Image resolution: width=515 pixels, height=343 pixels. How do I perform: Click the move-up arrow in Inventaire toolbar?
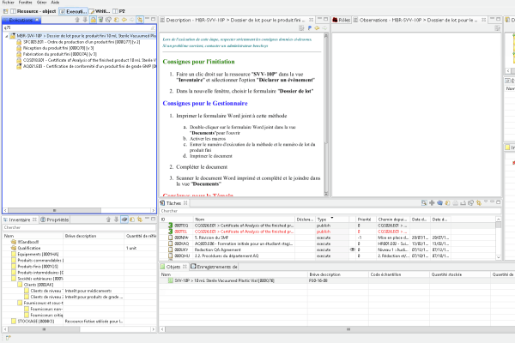coord(108,220)
